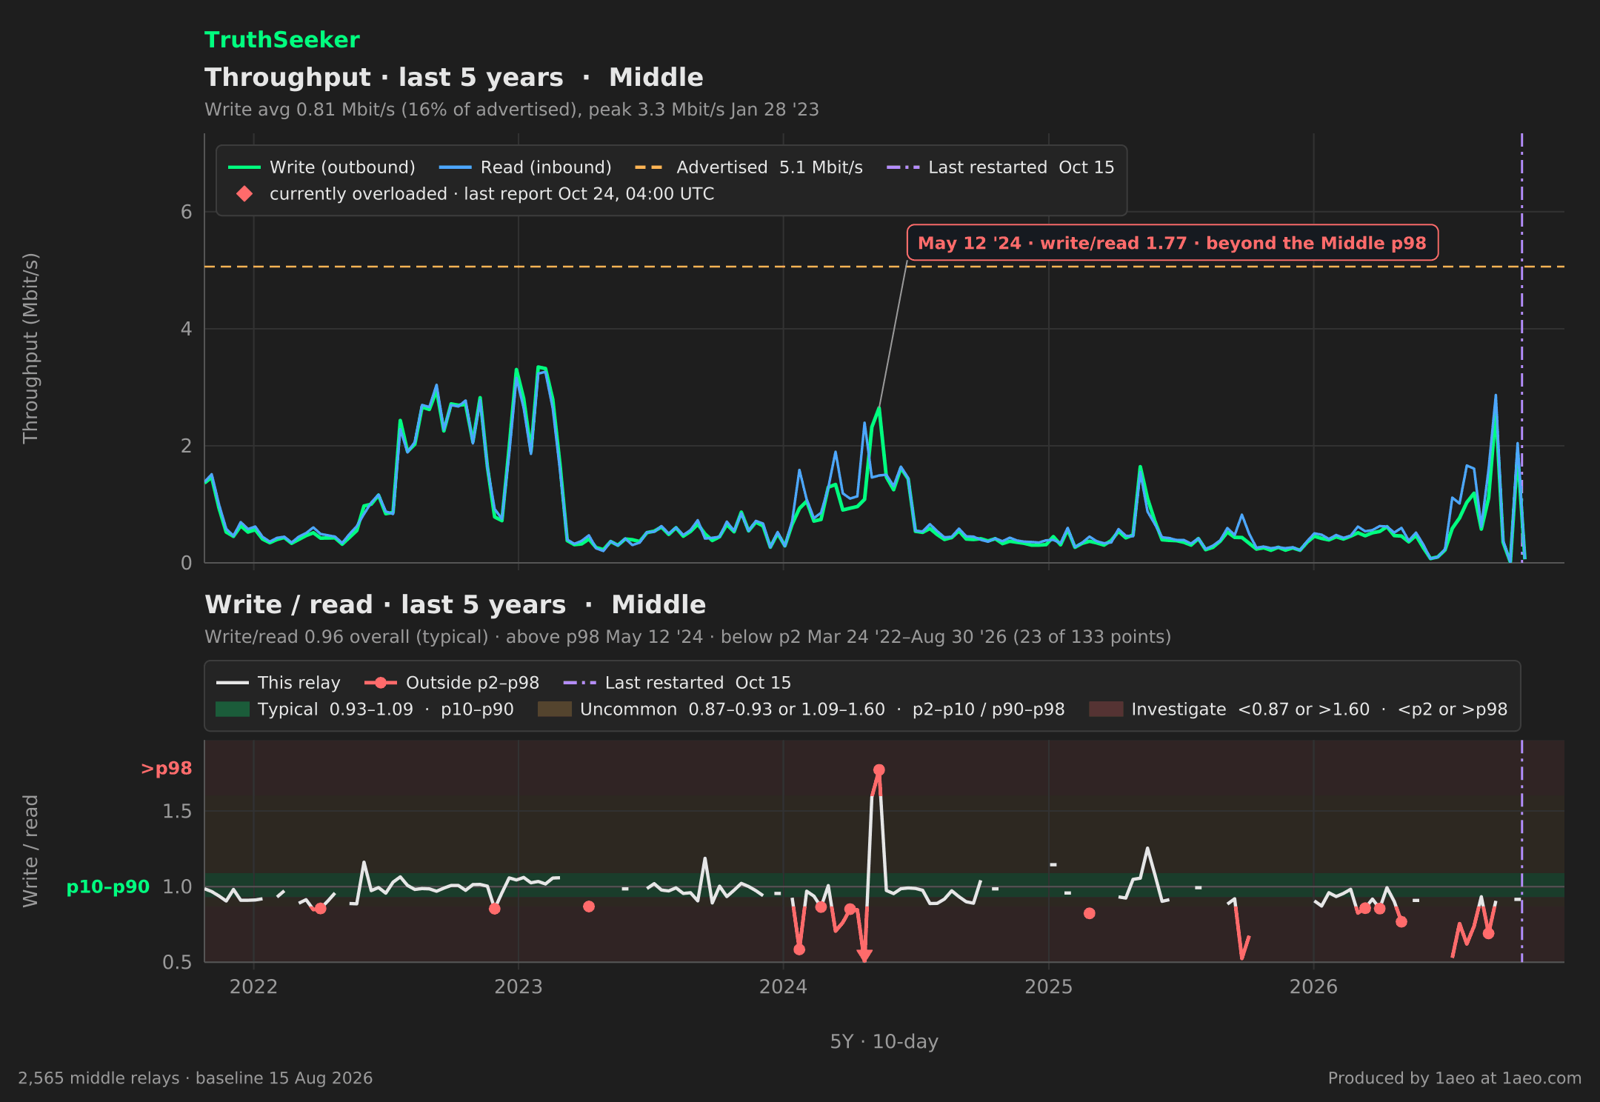1600x1102 pixels.
Task: Click the May 12 '24 write/read annotation box
Action: (x=1173, y=243)
